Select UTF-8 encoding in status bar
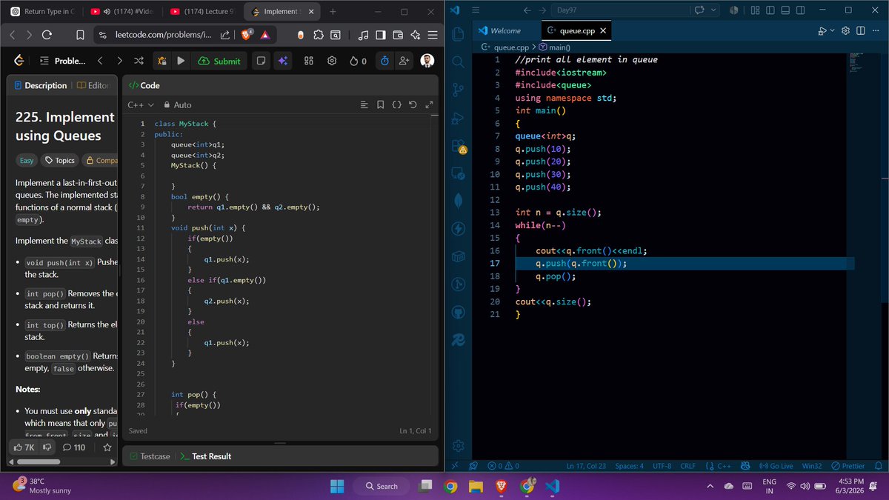 [662, 466]
